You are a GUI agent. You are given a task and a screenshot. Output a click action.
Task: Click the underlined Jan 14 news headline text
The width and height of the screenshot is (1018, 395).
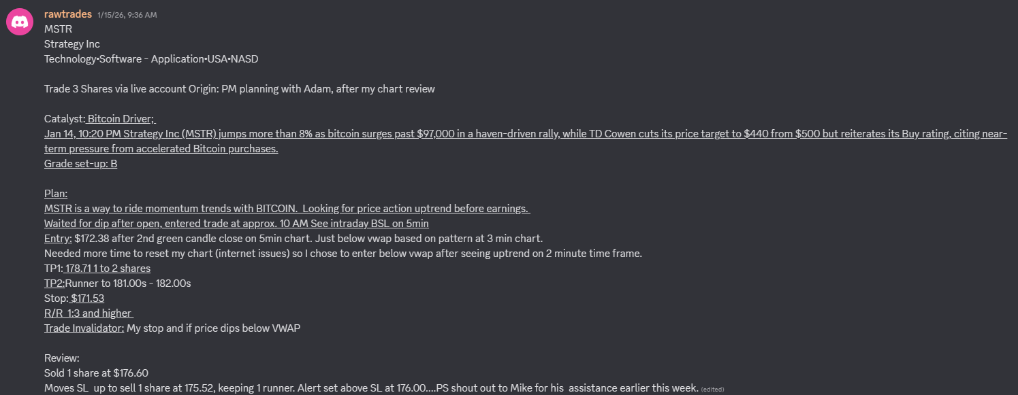526,141
